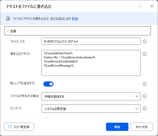The image size is (158, 136).
Task: Click the 保存 button
Action: (x=117, y=127)
